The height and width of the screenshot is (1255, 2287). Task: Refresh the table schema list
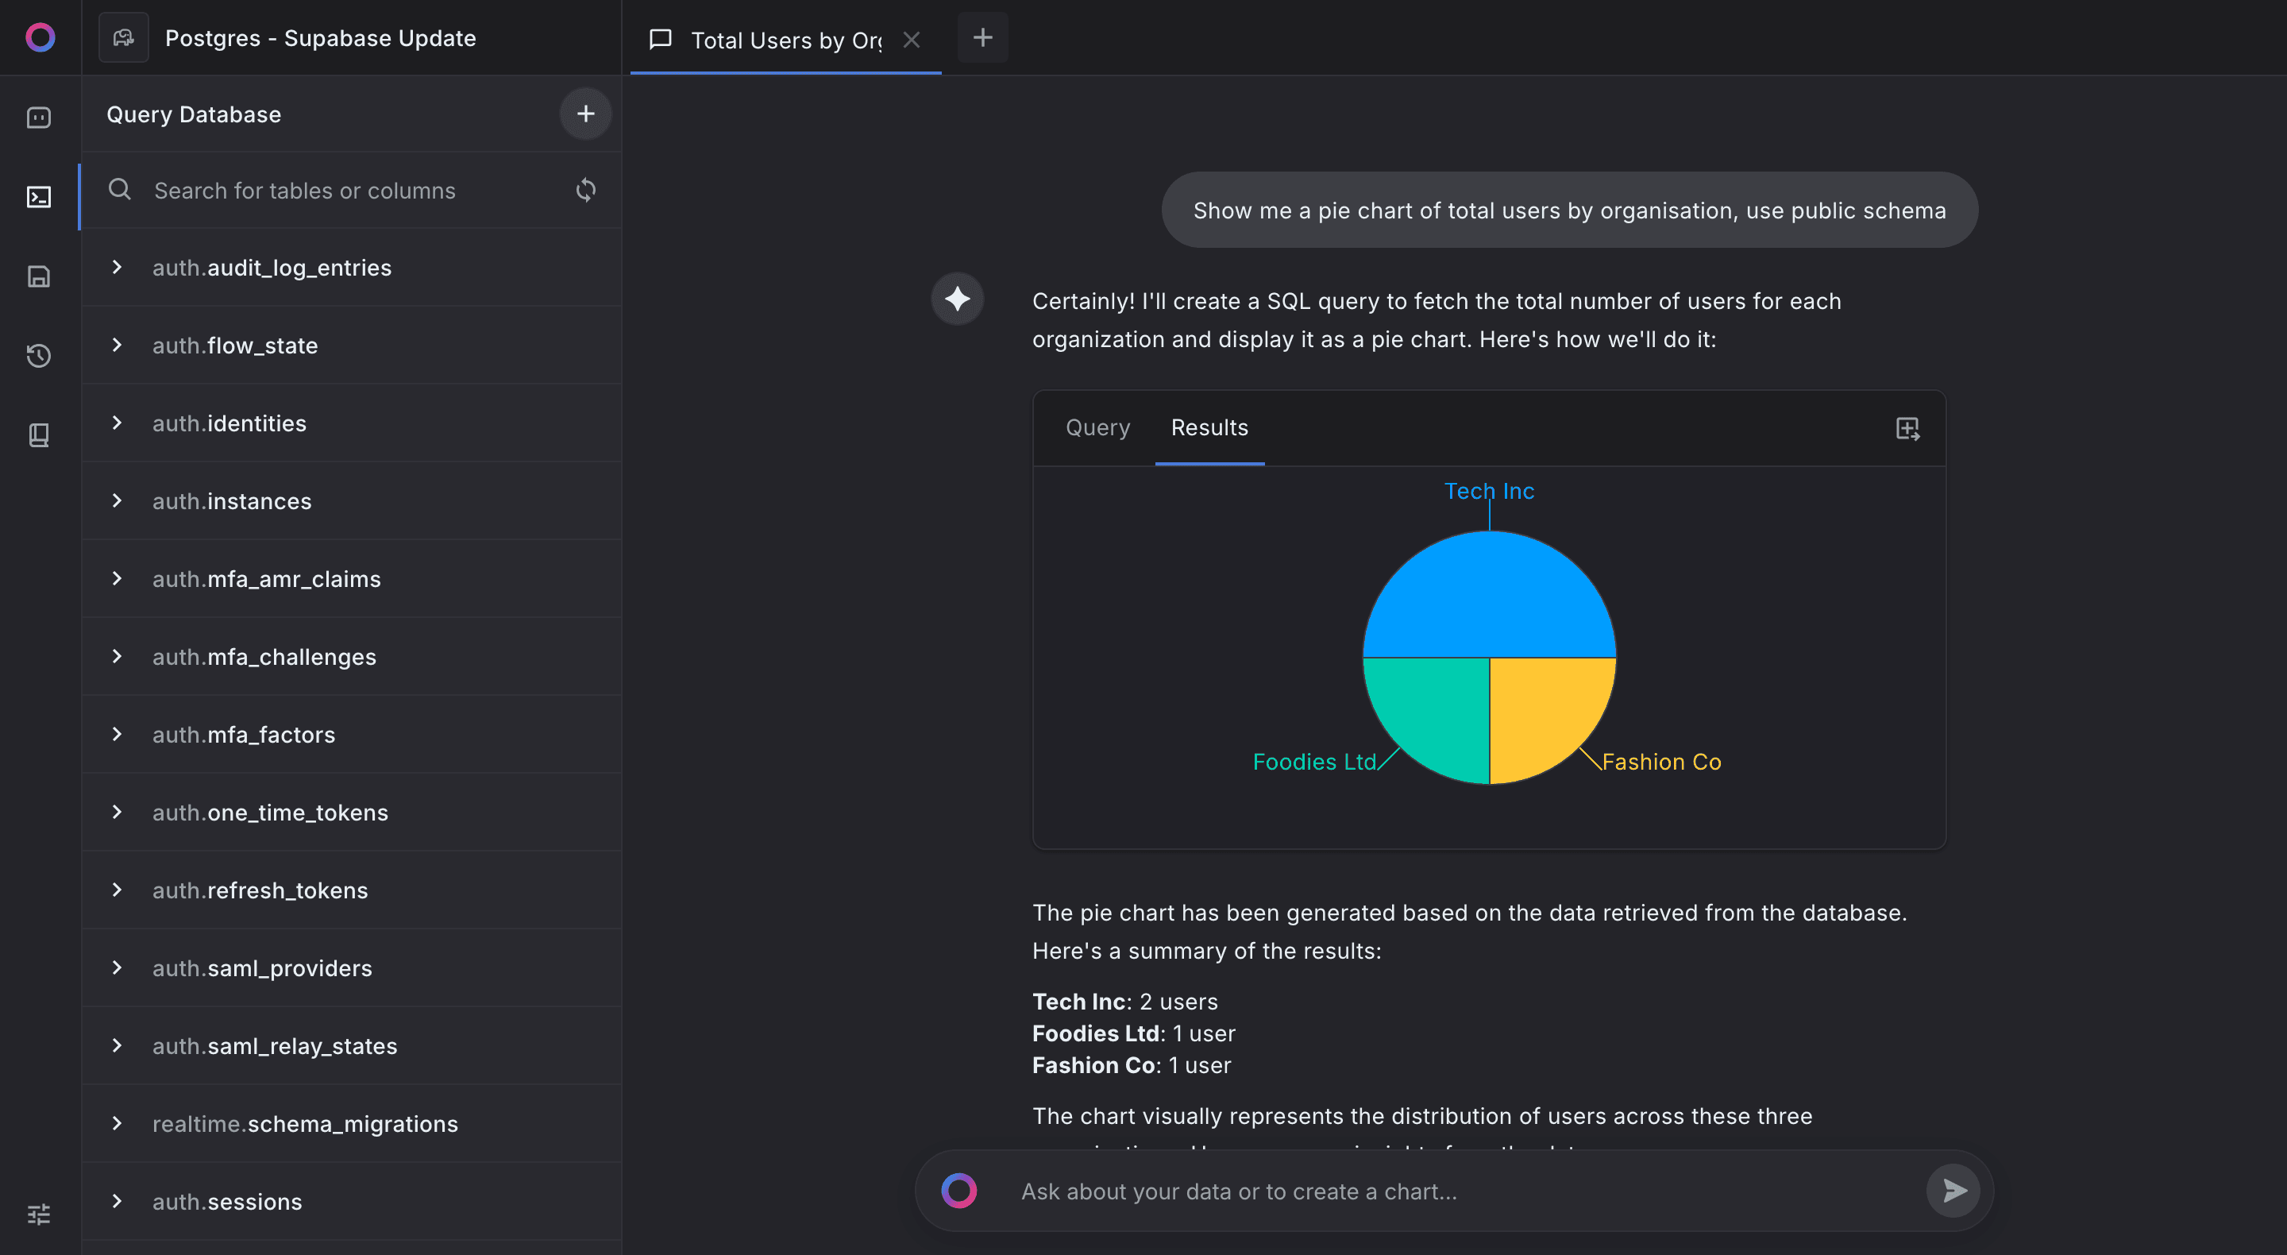click(585, 190)
